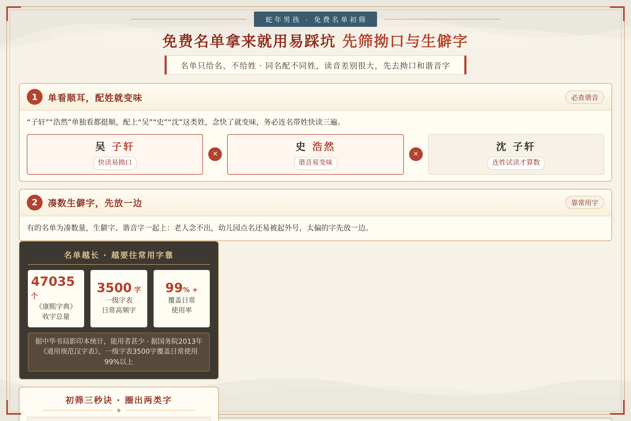Click the X icon between 吴子轩 and 史浩然
The height and width of the screenshot is (421, 631).
tap(215, 154)
